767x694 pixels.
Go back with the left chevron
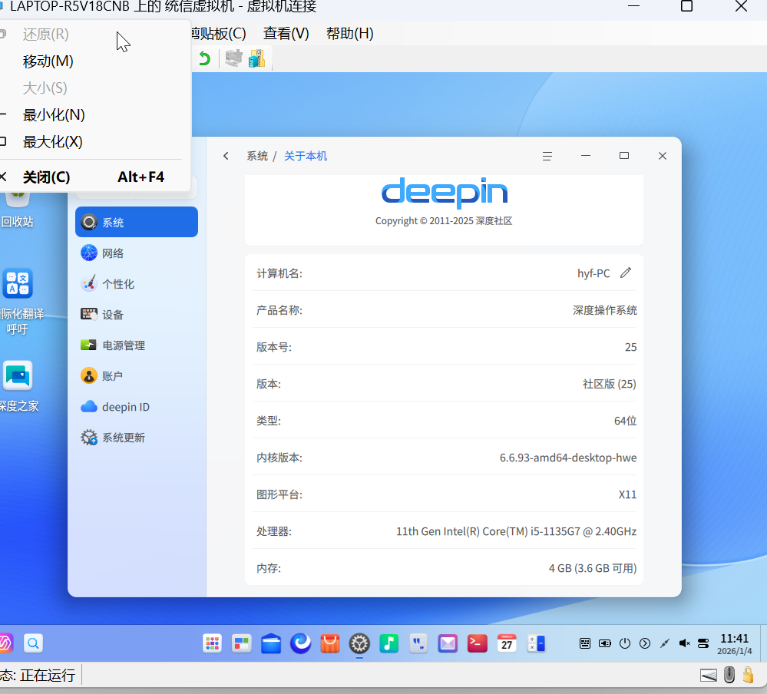click(226, 156)
